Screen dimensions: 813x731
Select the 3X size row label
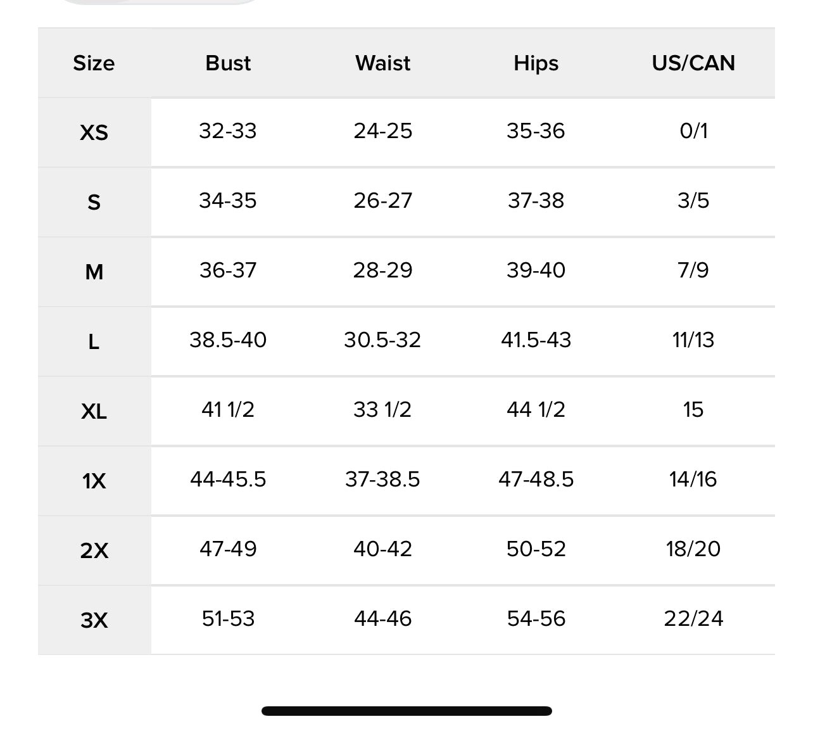pos(94,620)
